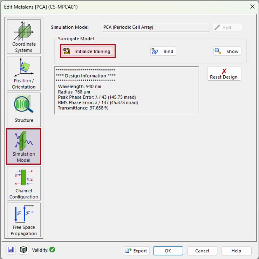
Task: Open the Channel Configuration tab
Action: pyautogui.click(x=24, y=183)
